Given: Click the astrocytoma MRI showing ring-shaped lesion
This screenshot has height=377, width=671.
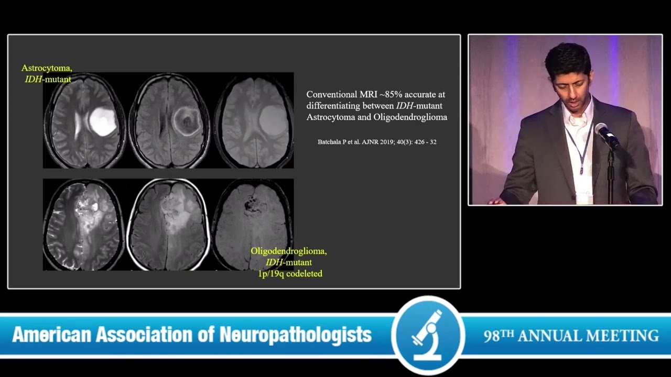Looking at the screenshot, I should point(169,120).
